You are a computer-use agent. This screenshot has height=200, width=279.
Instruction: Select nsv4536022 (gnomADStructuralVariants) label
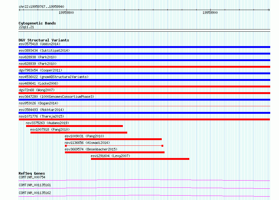(54, 77)
